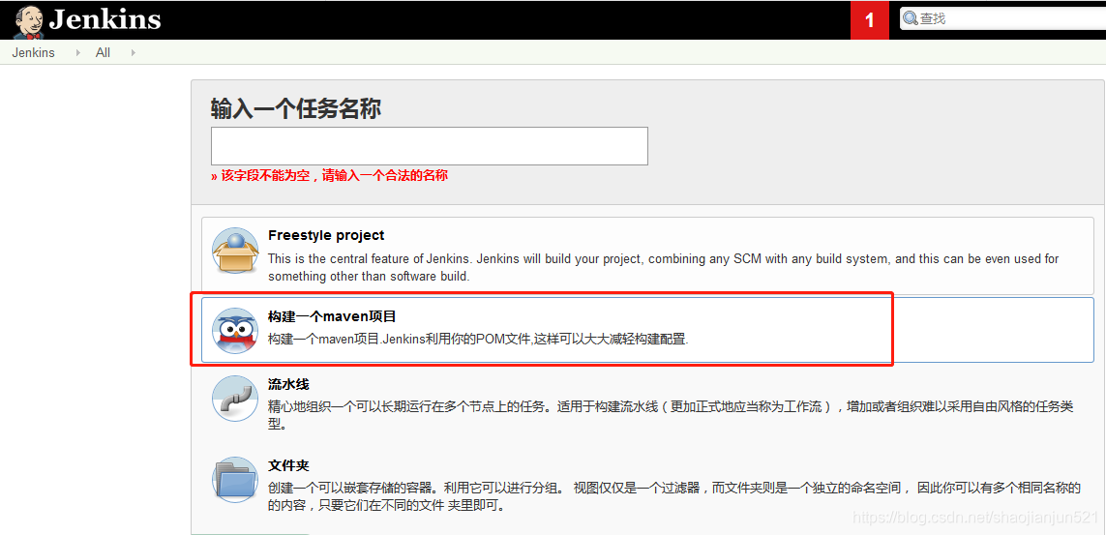Expand the arrow after Jenkins breadcrumb
Image resolution: width=1106 pixels, height=535 pixels.
tap(78, 53)
